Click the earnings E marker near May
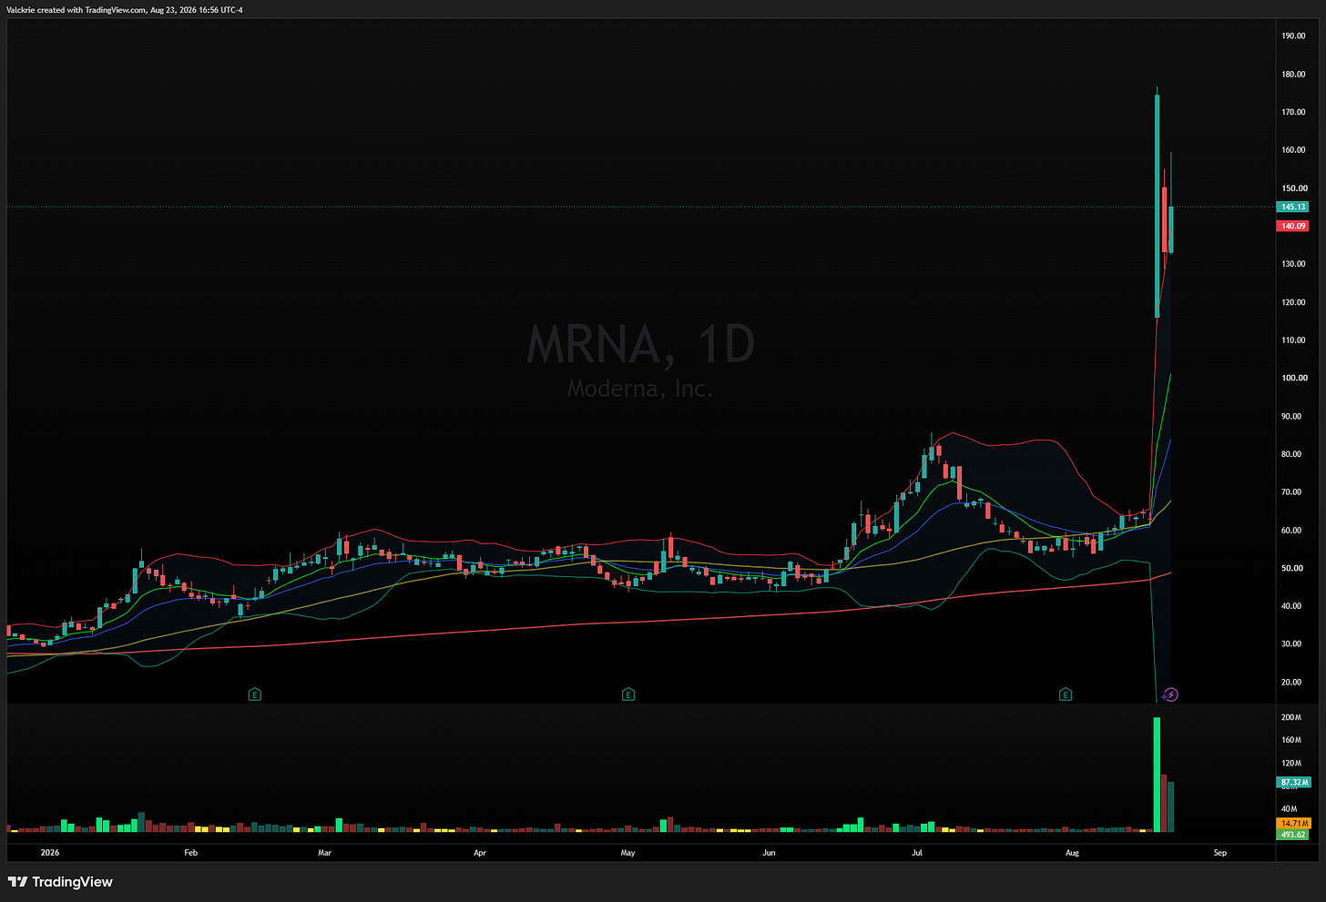 point(628,694)
